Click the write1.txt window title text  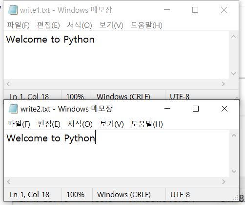point(66,10)
